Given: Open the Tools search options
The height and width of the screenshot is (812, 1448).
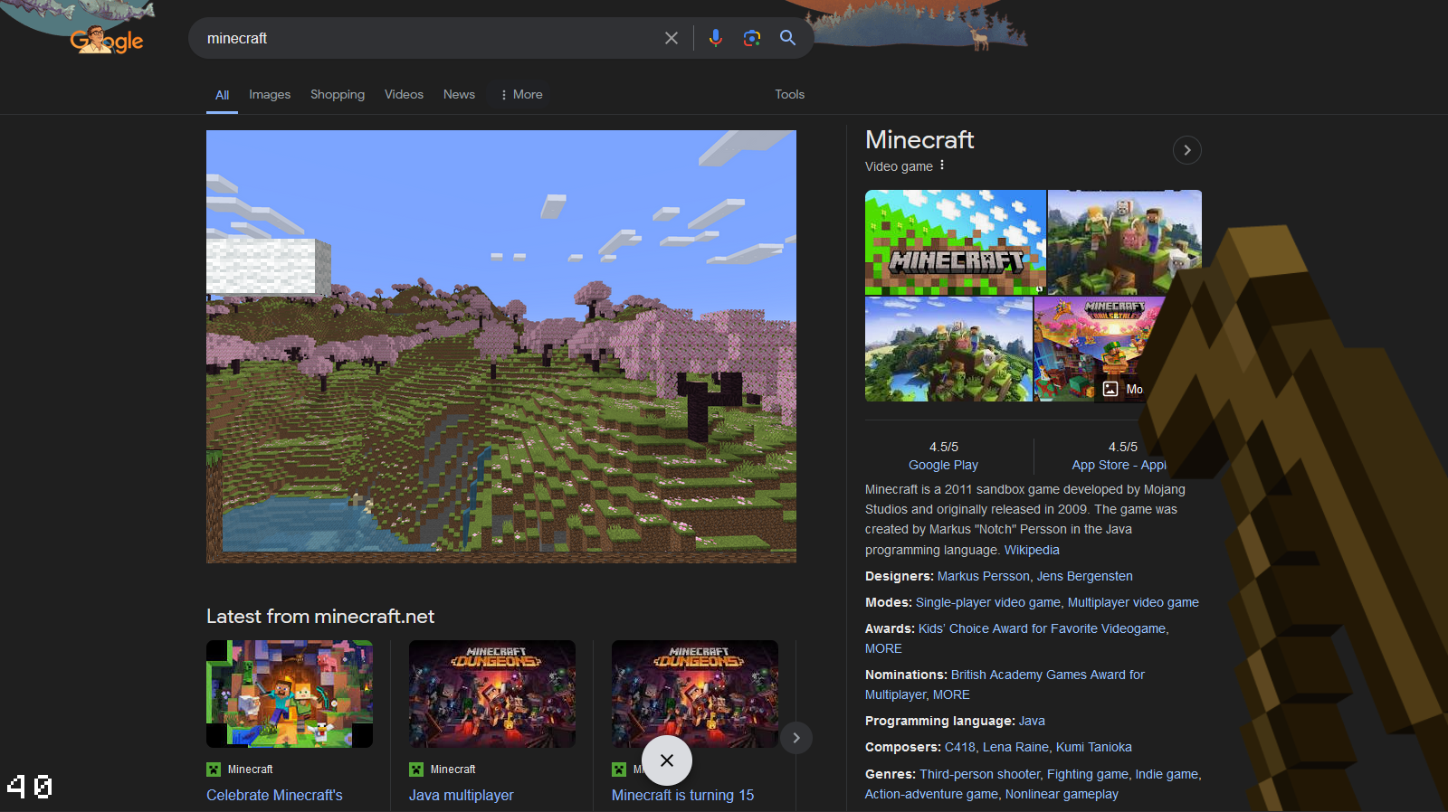Looking at the screenshot, I should pyautogui.click(x=789, y=94).
